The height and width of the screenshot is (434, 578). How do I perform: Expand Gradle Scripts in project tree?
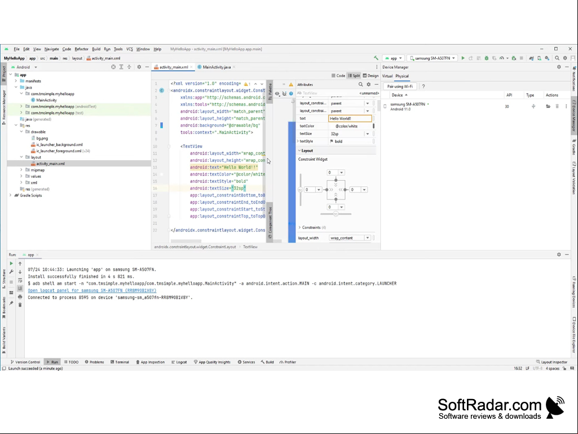(x=10, y=196)
